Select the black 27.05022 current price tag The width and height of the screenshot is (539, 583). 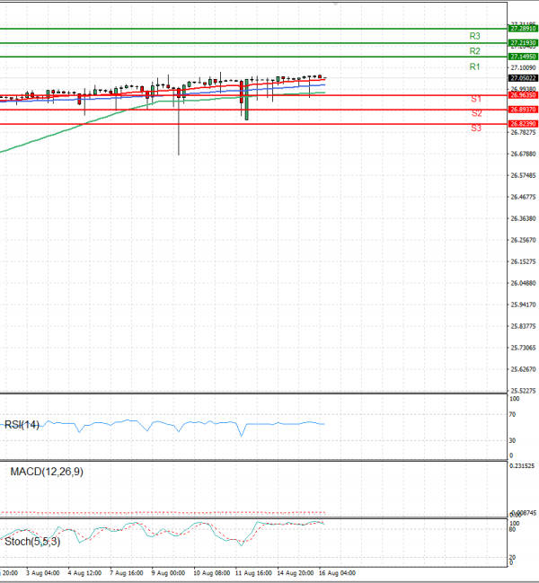[x=523, y=78]
